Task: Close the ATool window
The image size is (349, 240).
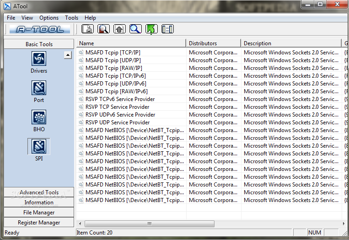Action: point(337,4)
